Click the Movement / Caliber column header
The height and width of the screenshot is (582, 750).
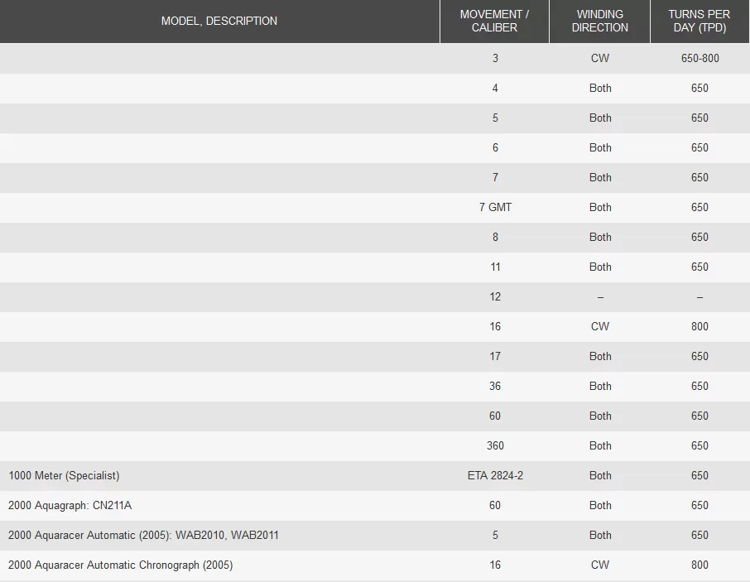494,21
